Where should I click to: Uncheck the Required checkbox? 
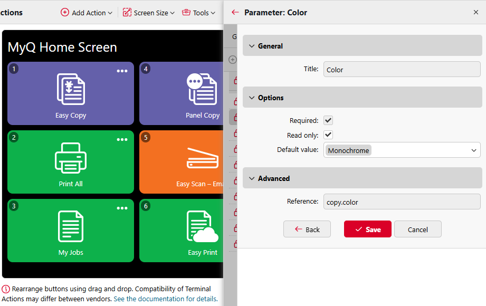(328, 121)
